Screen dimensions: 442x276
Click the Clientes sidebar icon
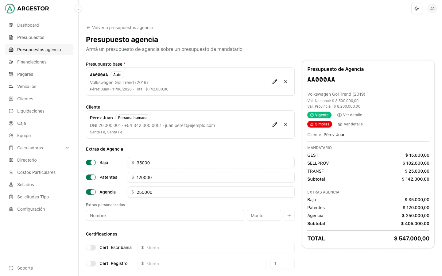pyautogui.click(x=11, y=99)
